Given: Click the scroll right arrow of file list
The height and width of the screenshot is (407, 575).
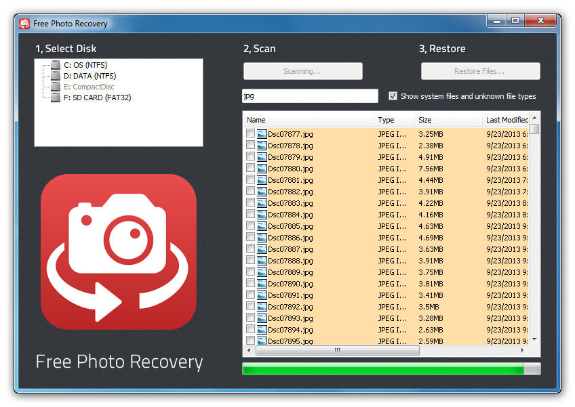Looking at the screenshot, I should 523,351.
